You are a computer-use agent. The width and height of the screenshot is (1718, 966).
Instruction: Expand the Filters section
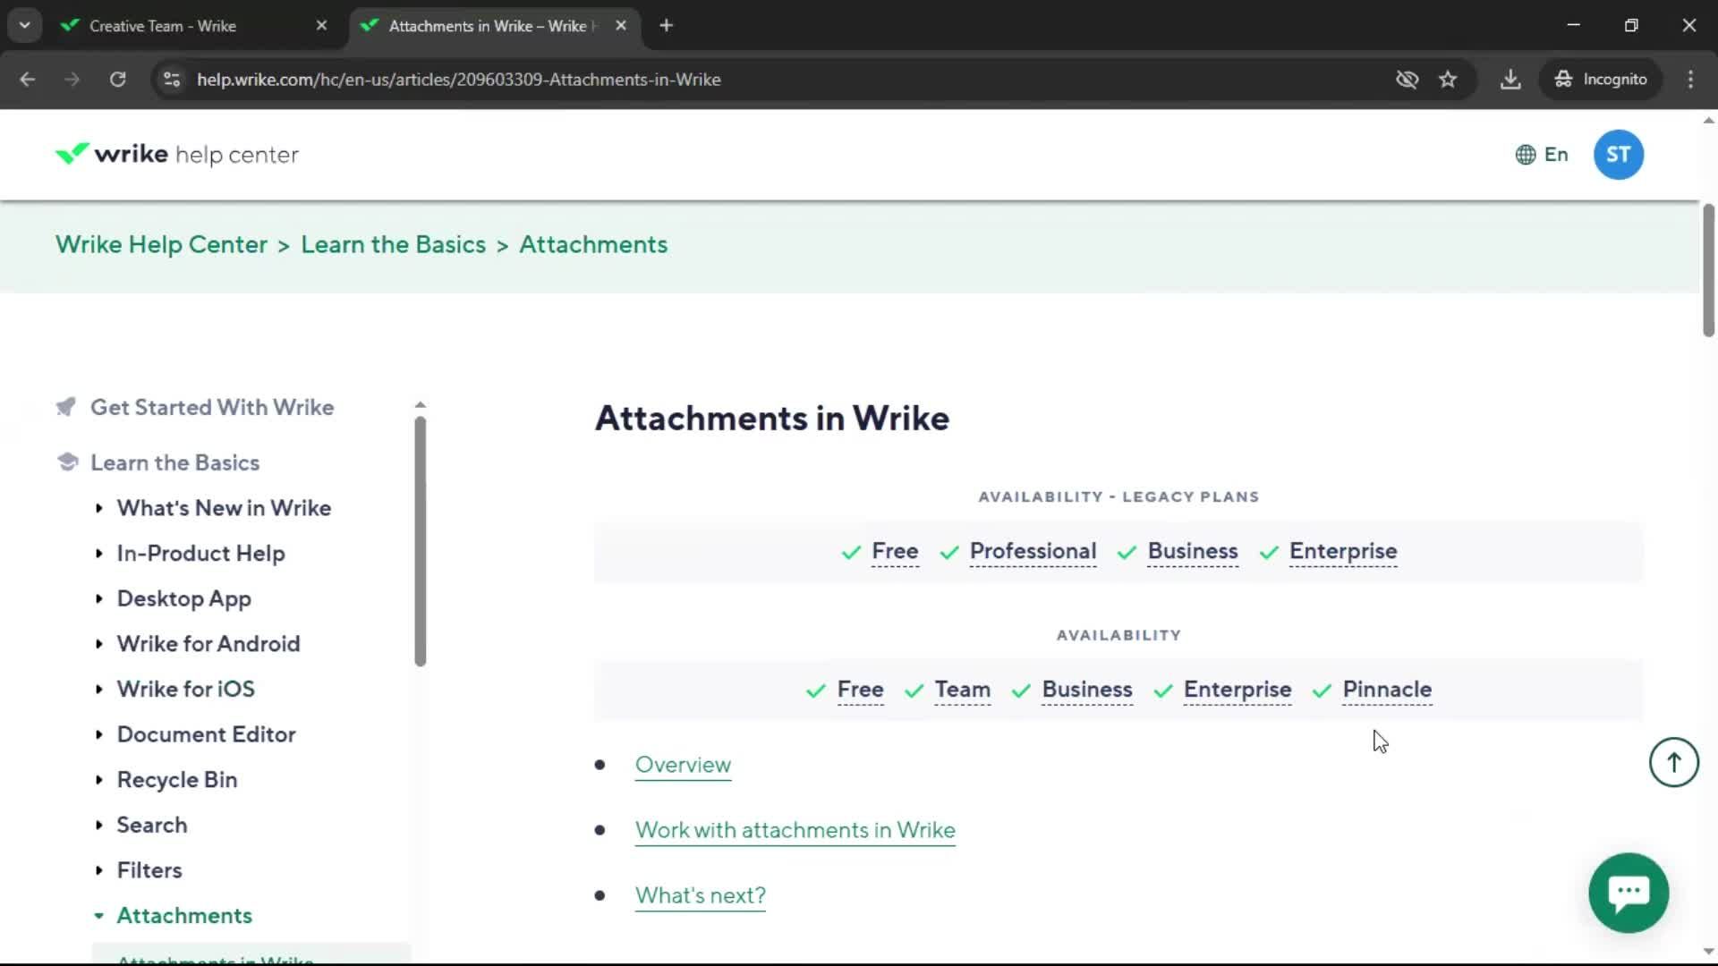(99, 870)
